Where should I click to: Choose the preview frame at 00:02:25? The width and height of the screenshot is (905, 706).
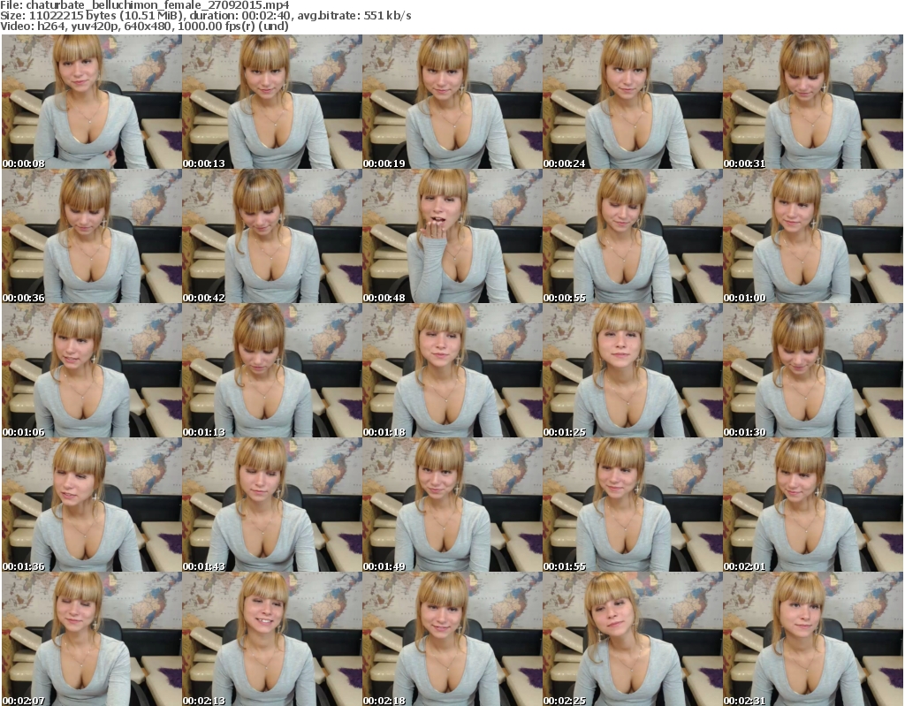coord(633,639)
